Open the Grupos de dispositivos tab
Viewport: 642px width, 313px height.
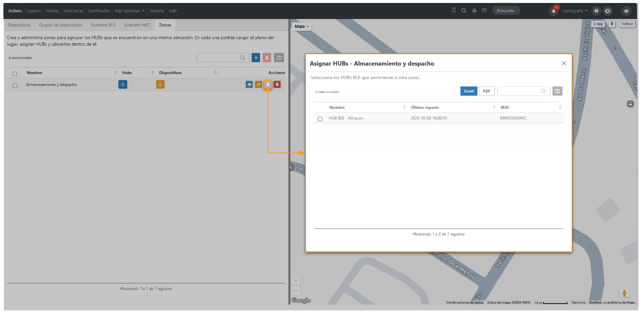tap(61, 25)
